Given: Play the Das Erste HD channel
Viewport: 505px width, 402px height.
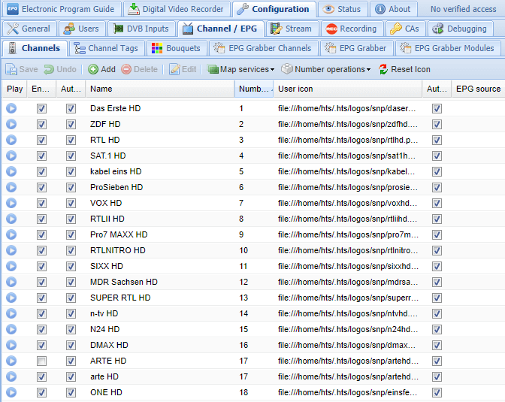Looking at the screenshot, I should [x=11, y=108].
